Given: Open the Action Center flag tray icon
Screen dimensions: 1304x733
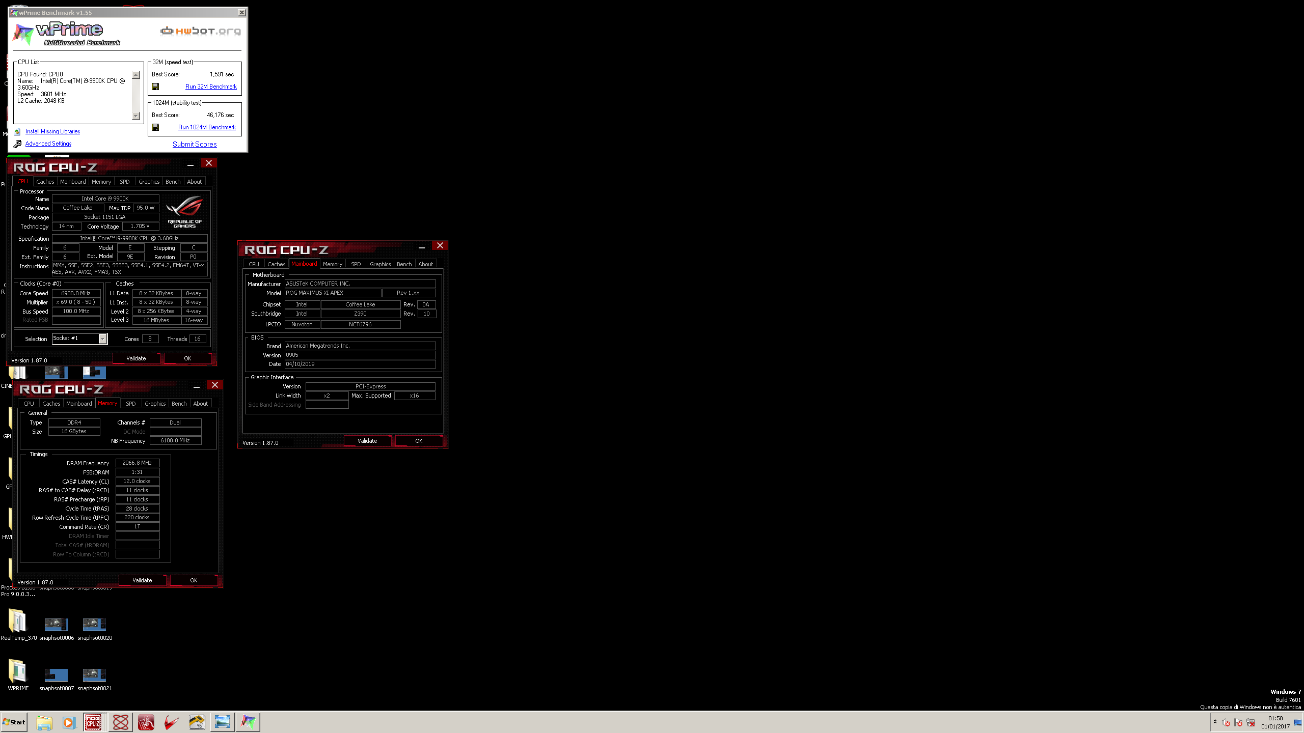Looking at the screenshot, I should [1238, 722].
